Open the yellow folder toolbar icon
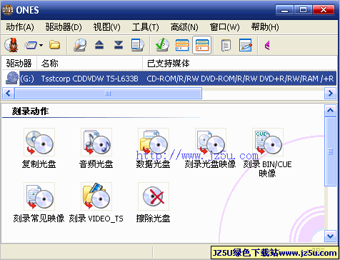 54,45
